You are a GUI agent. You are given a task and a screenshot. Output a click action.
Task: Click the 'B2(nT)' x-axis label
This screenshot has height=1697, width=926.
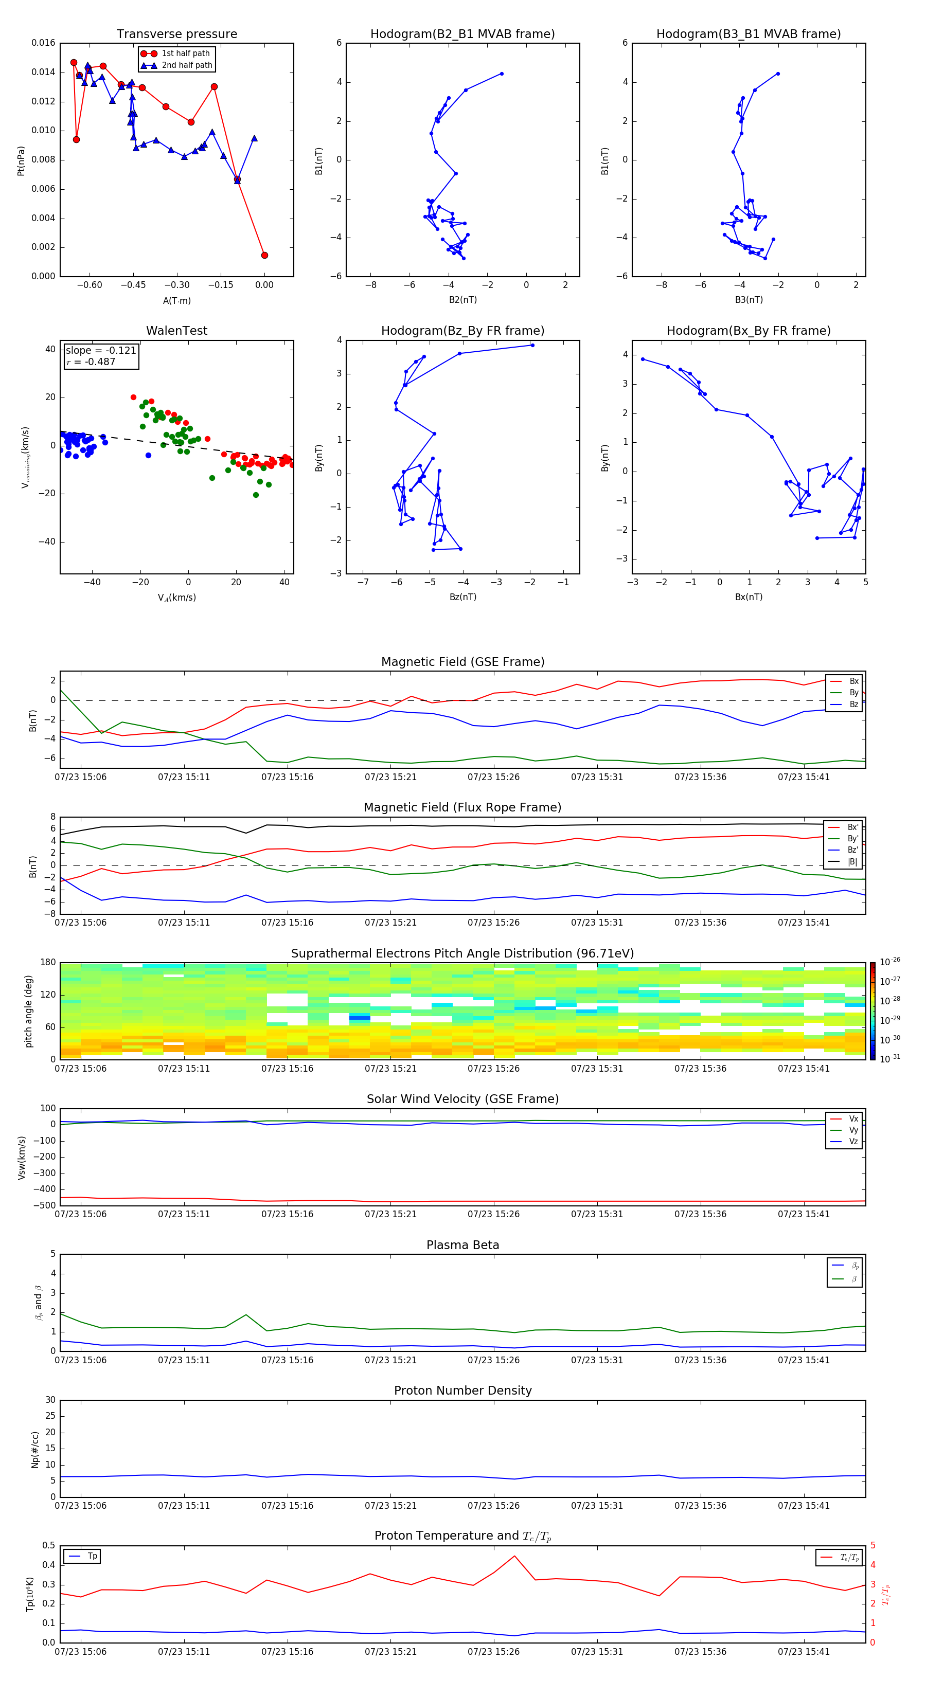point(462,300)
